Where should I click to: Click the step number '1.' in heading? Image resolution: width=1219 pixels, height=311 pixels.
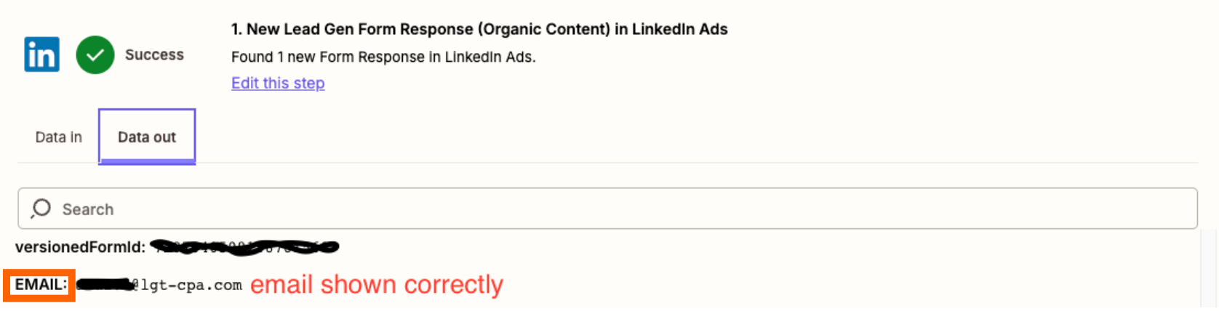coord(236,29)
